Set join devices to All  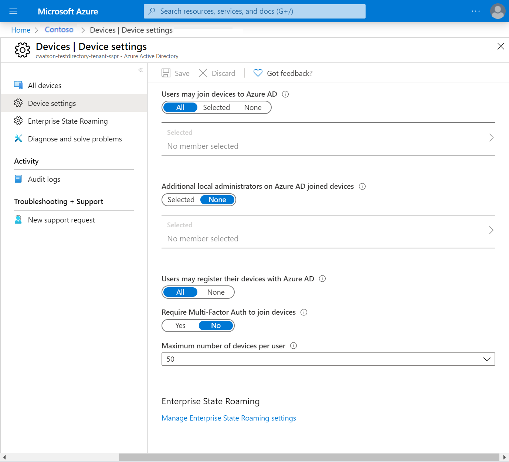(180, 107)
